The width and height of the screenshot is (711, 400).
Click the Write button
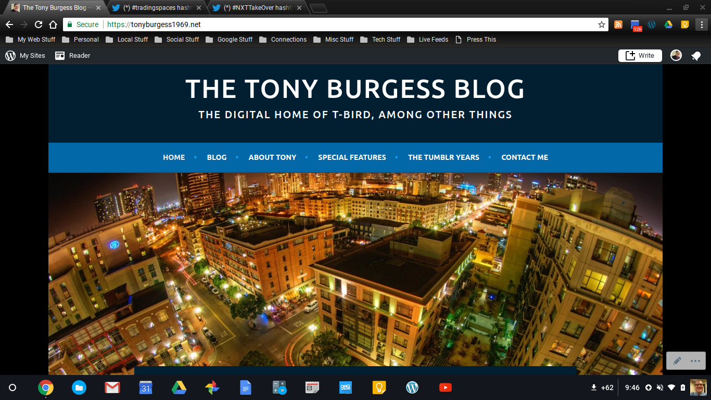640,56
